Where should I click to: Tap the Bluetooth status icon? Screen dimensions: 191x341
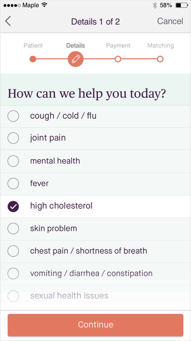coord(155,5)
